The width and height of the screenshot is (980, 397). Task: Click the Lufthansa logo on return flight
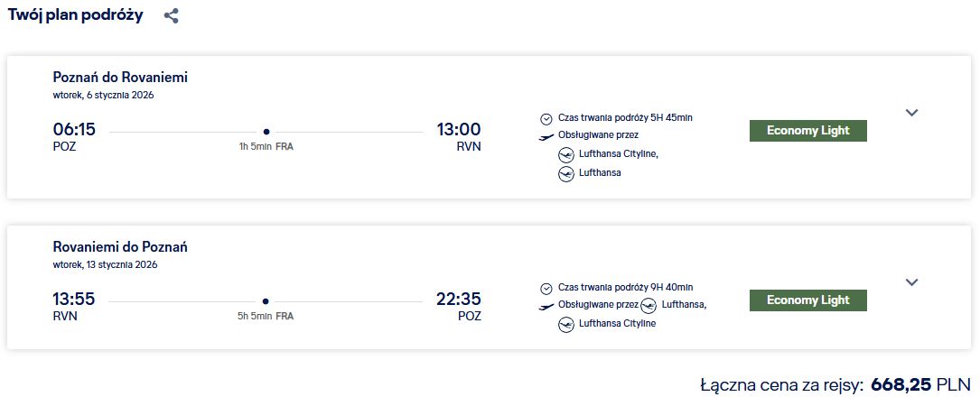coord(649,305)
